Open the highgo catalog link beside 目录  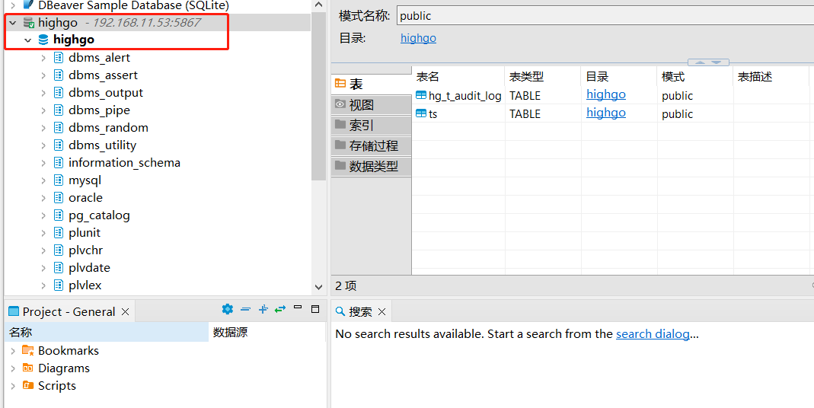coord(418,38)
